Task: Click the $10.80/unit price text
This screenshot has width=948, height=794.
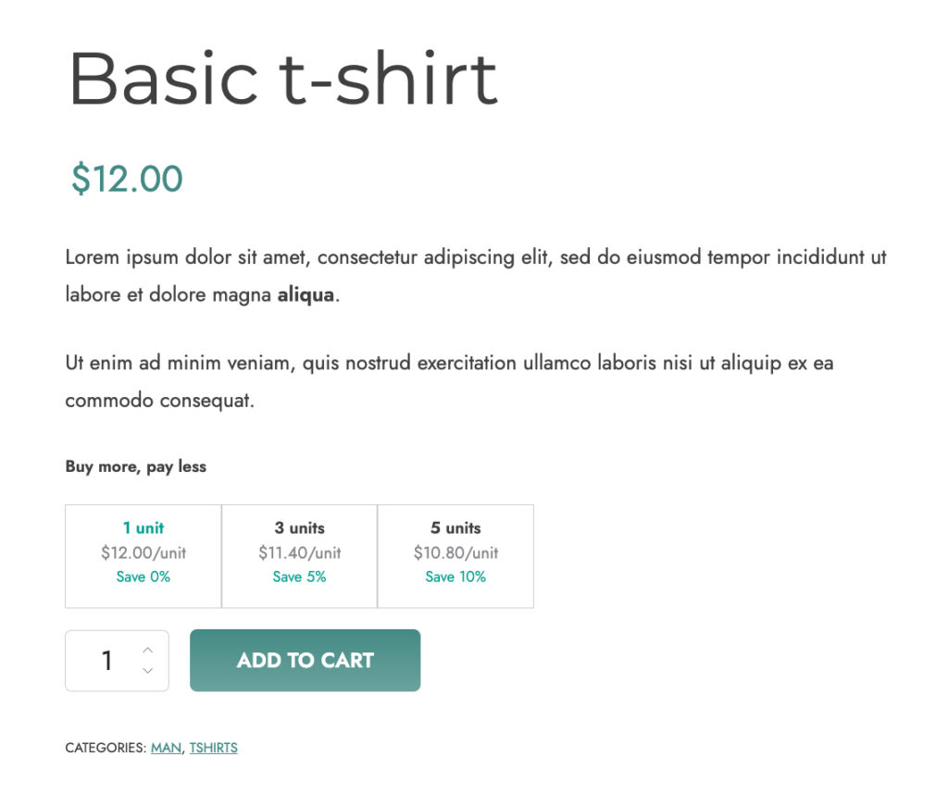Action: pos(455,552)
